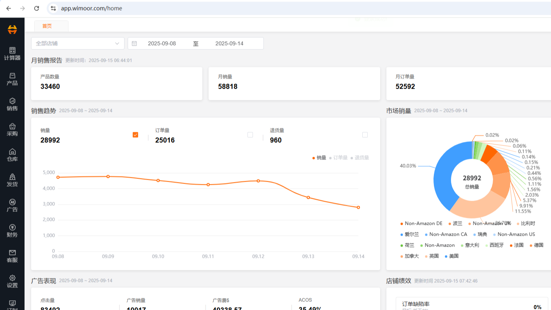Screen dimensions: 551x310
Task: Open the 设置 (Settings) menu item
Action: pos(12,281)
